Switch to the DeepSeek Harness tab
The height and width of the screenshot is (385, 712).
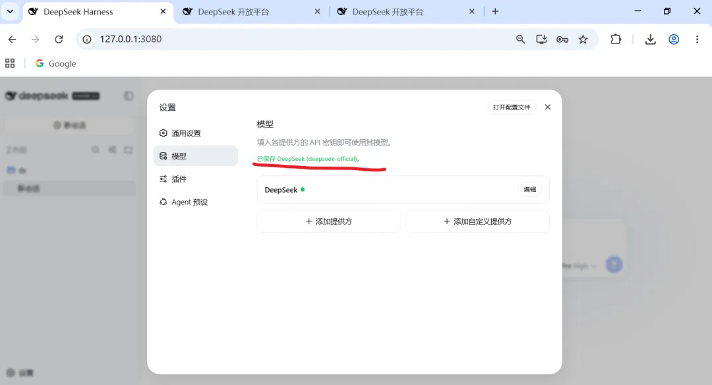[96, 12]
